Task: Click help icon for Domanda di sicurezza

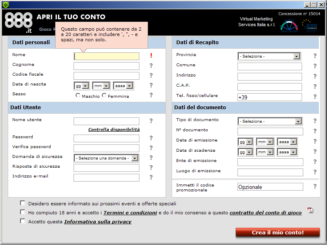Action: (151, 157)
